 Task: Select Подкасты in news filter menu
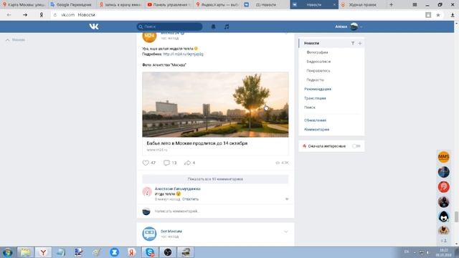315,80
